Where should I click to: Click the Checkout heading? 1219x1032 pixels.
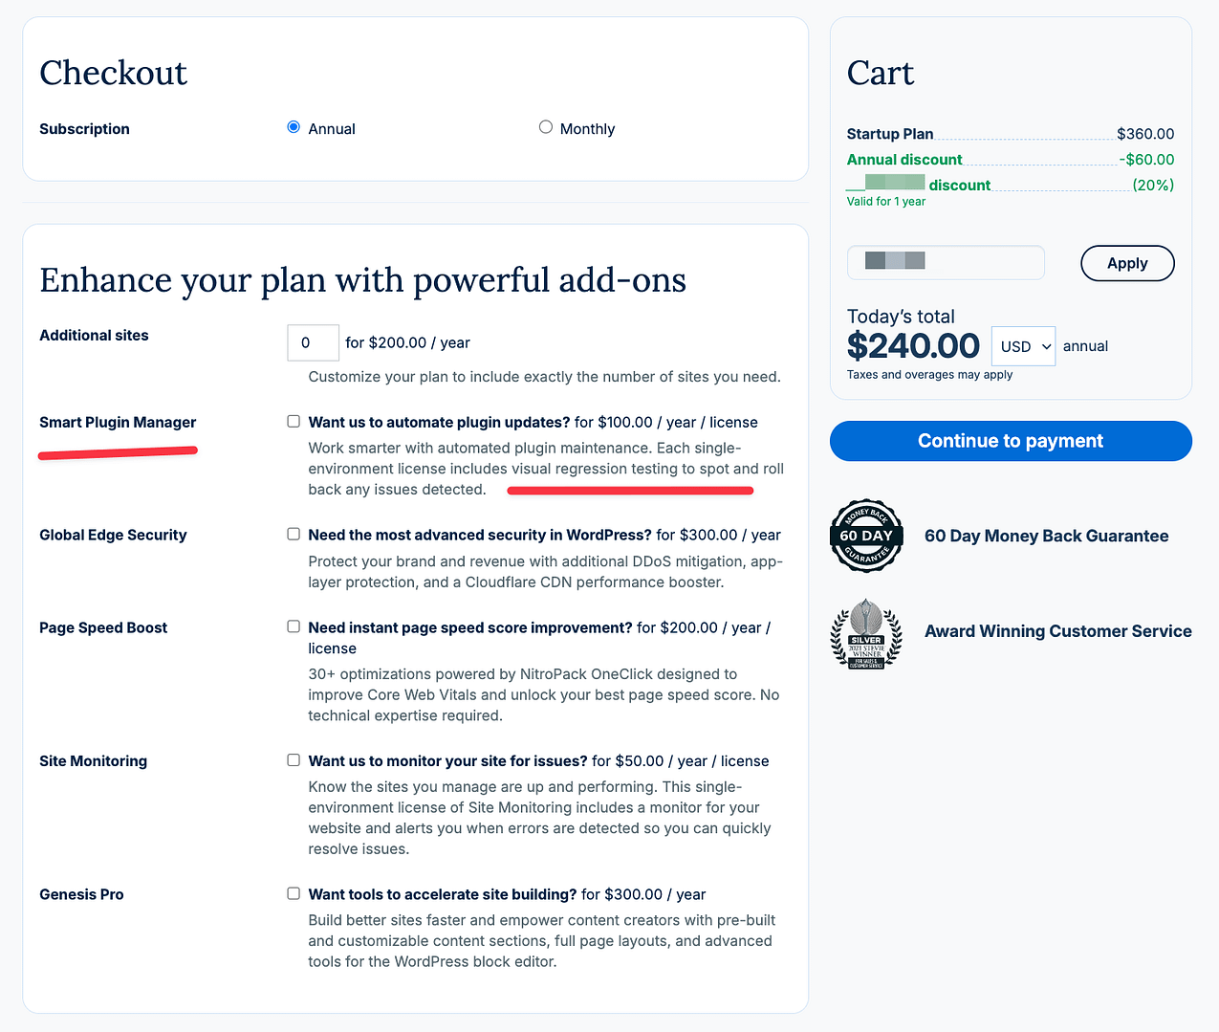[x=113, y=73]
